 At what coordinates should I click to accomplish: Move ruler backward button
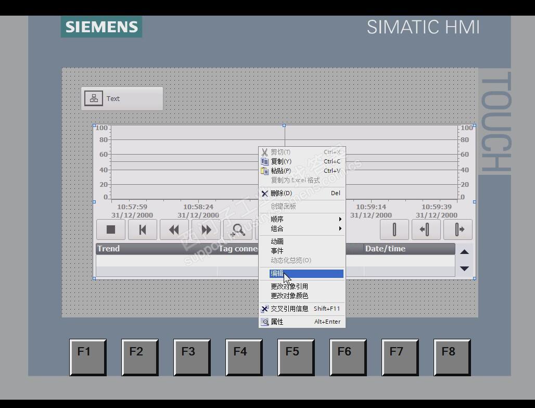[x=426, y=229]
